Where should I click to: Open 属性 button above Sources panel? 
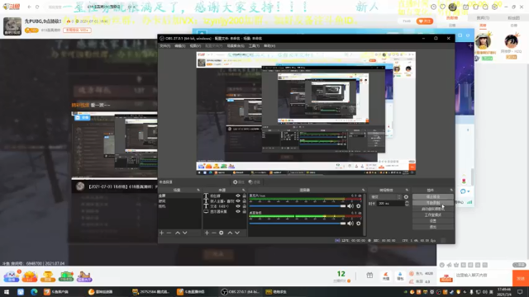pyautogui.click(x=238, y=182)
